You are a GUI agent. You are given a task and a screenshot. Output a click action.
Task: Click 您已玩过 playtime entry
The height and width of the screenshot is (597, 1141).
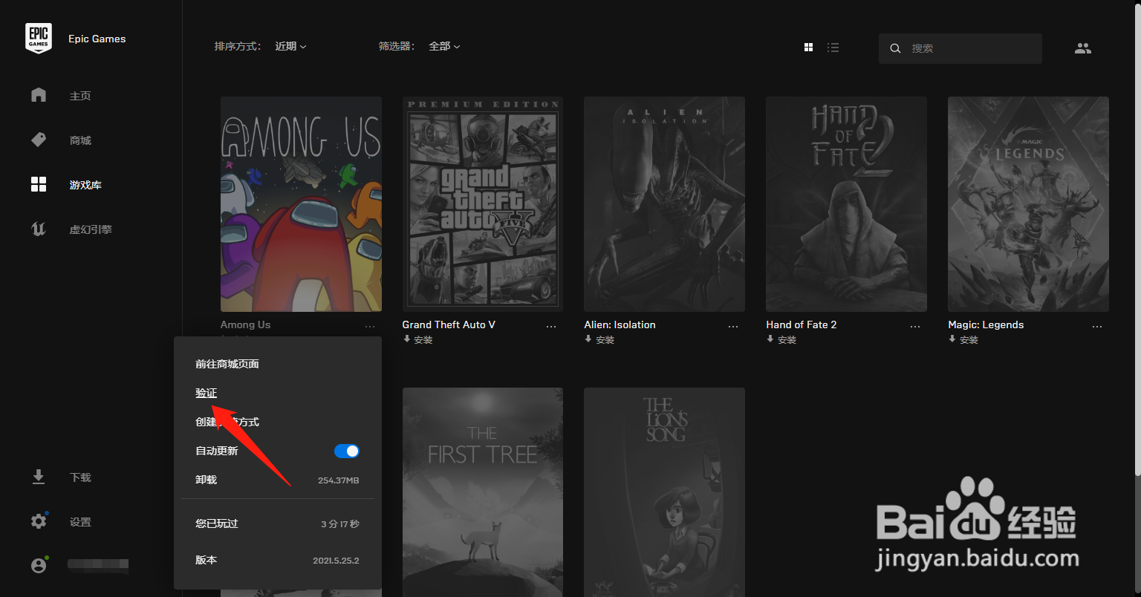click(277, 523)
